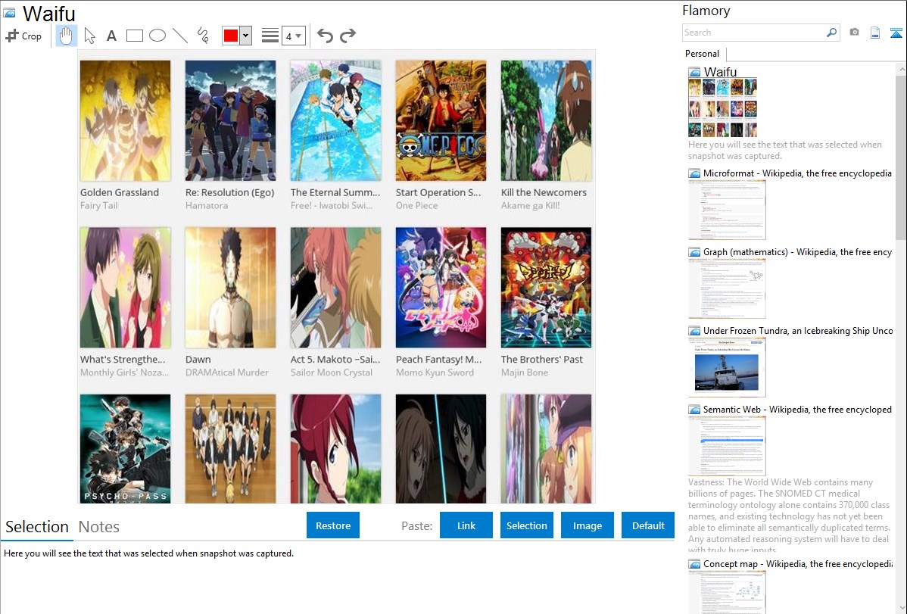Screen dimensions: 907x614
Task: Select the Text annotation tool
Action: (111, 36)
